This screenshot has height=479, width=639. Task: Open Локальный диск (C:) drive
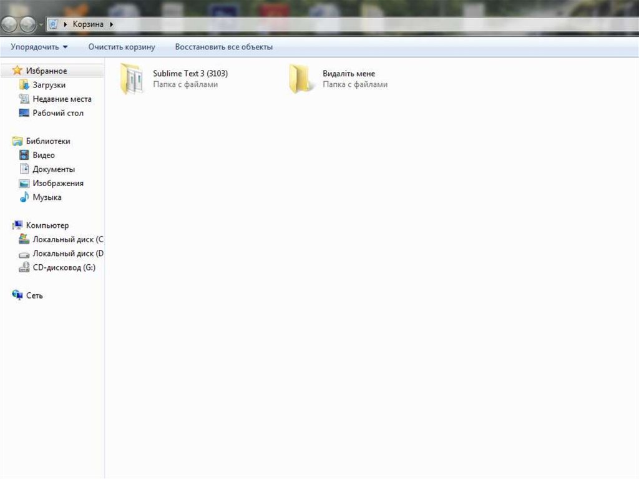pos(67,240)
